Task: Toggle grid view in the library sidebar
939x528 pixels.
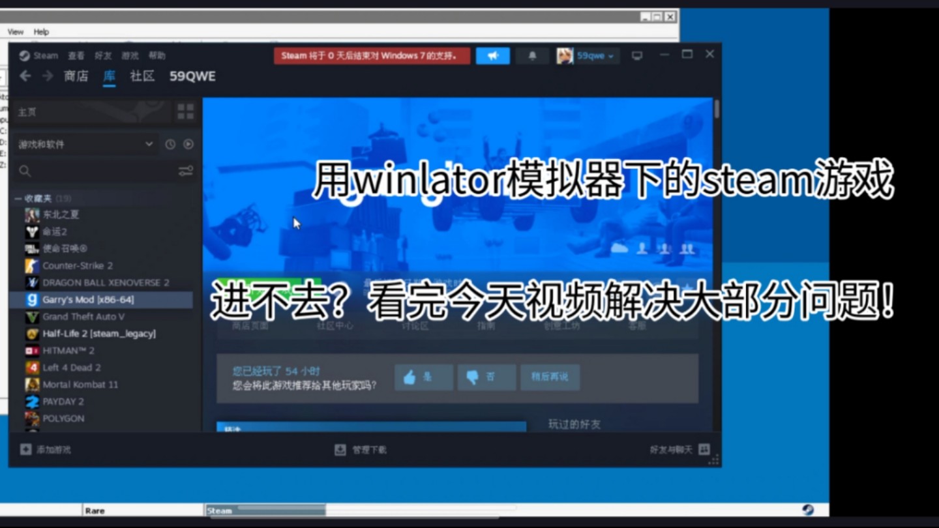Action: pos(185,111)
